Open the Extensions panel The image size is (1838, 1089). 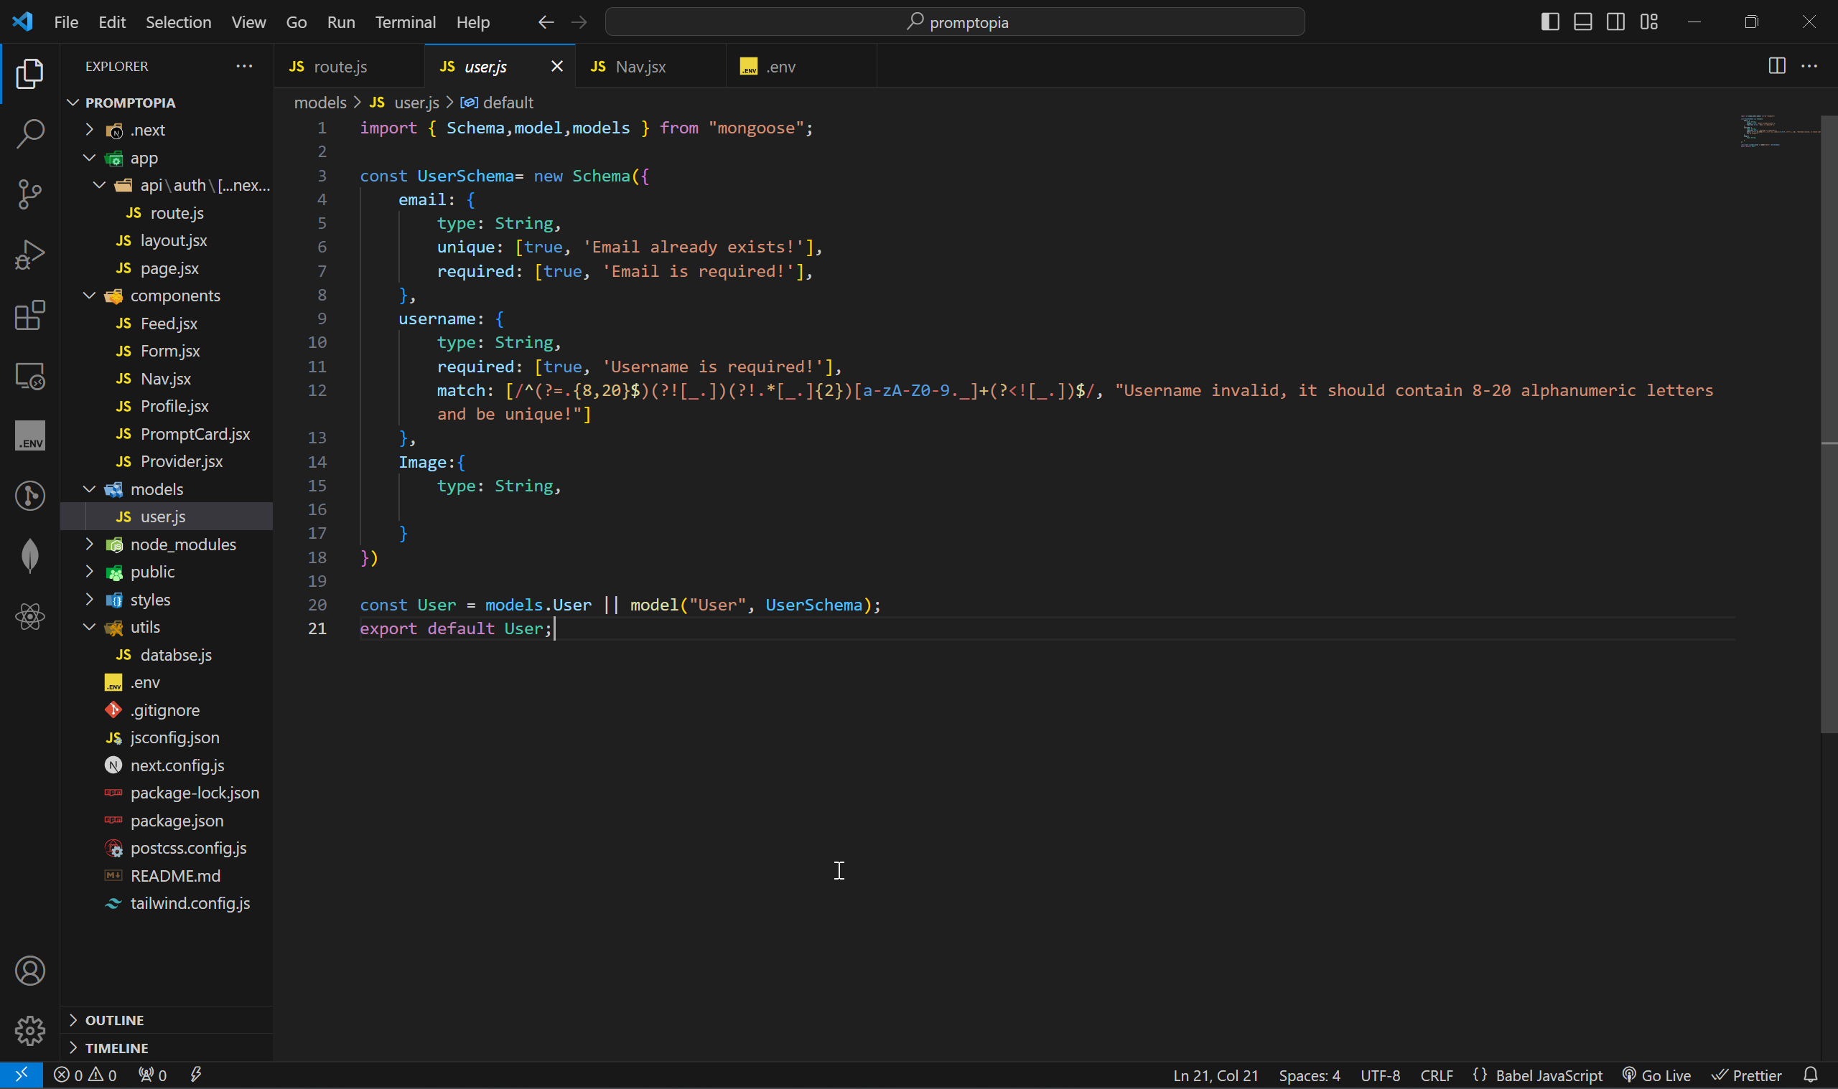pyautogui.click(x=30, y=315)
